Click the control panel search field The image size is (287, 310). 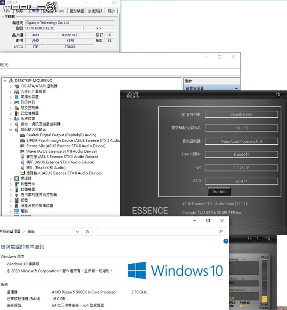point(160,232)
